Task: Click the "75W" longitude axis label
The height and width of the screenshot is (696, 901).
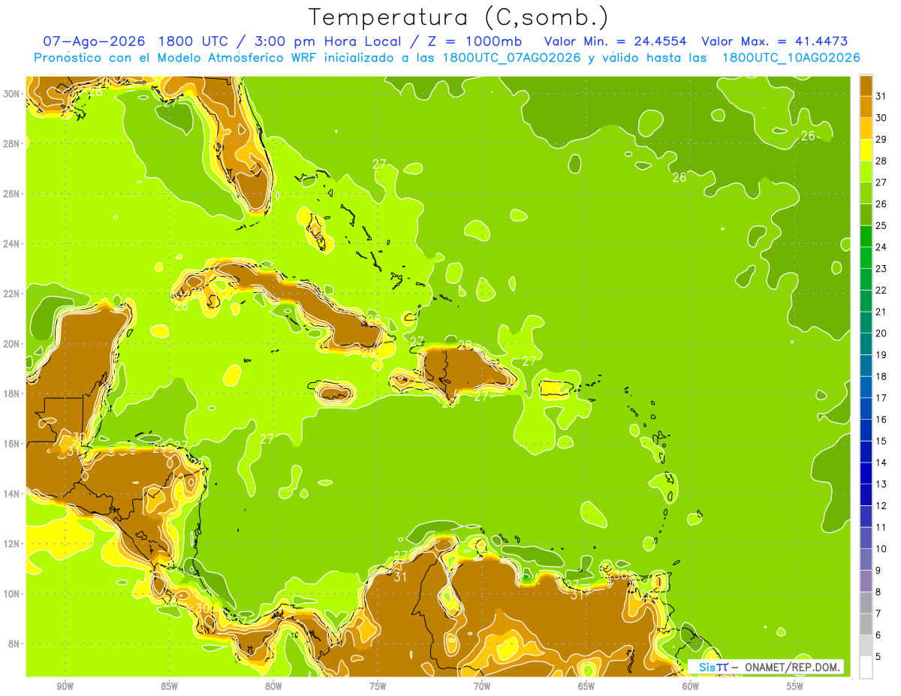Action: [x=378, y=686]
